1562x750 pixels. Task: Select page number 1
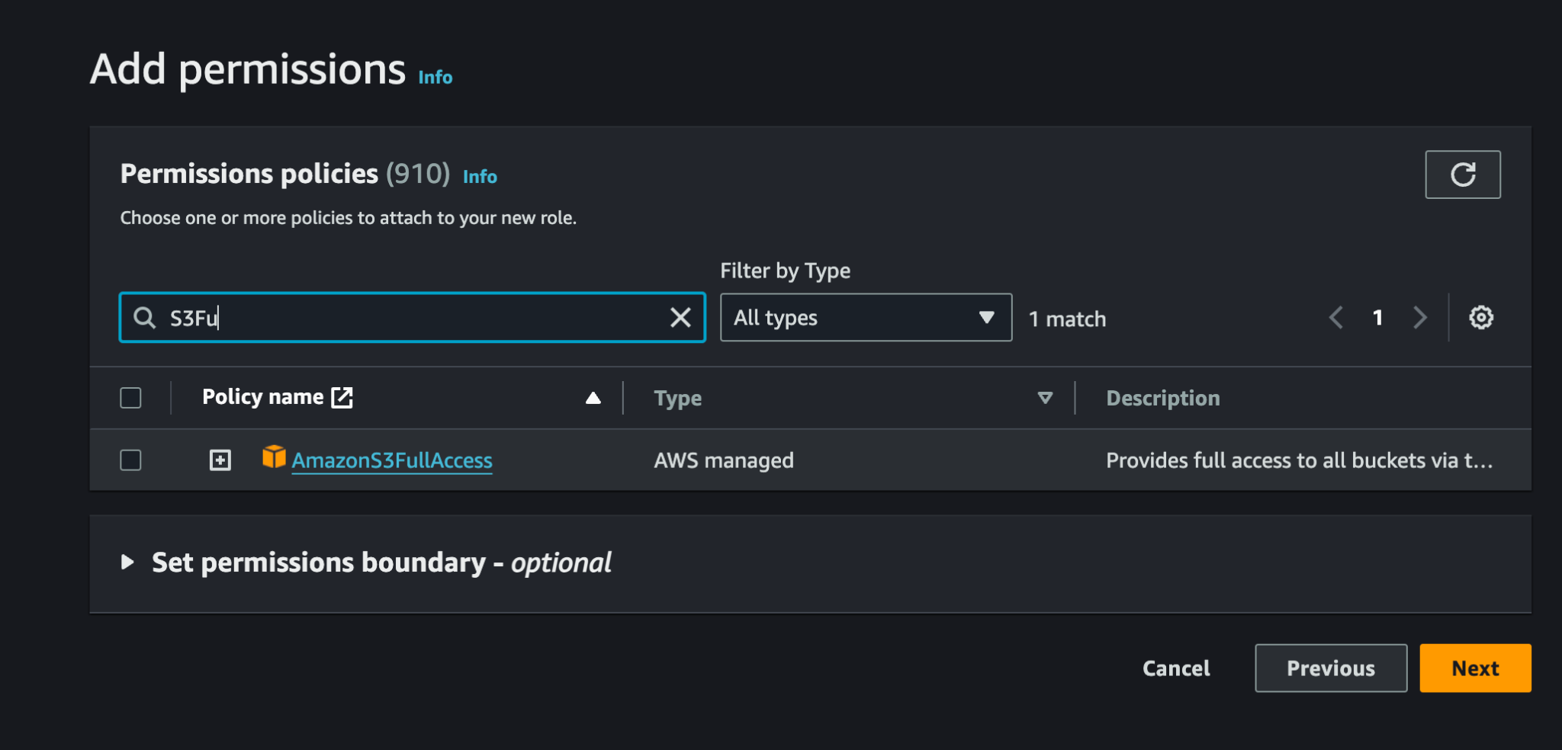tap(1377, 317)
